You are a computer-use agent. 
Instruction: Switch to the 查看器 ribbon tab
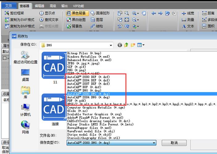tap(24, 6)
